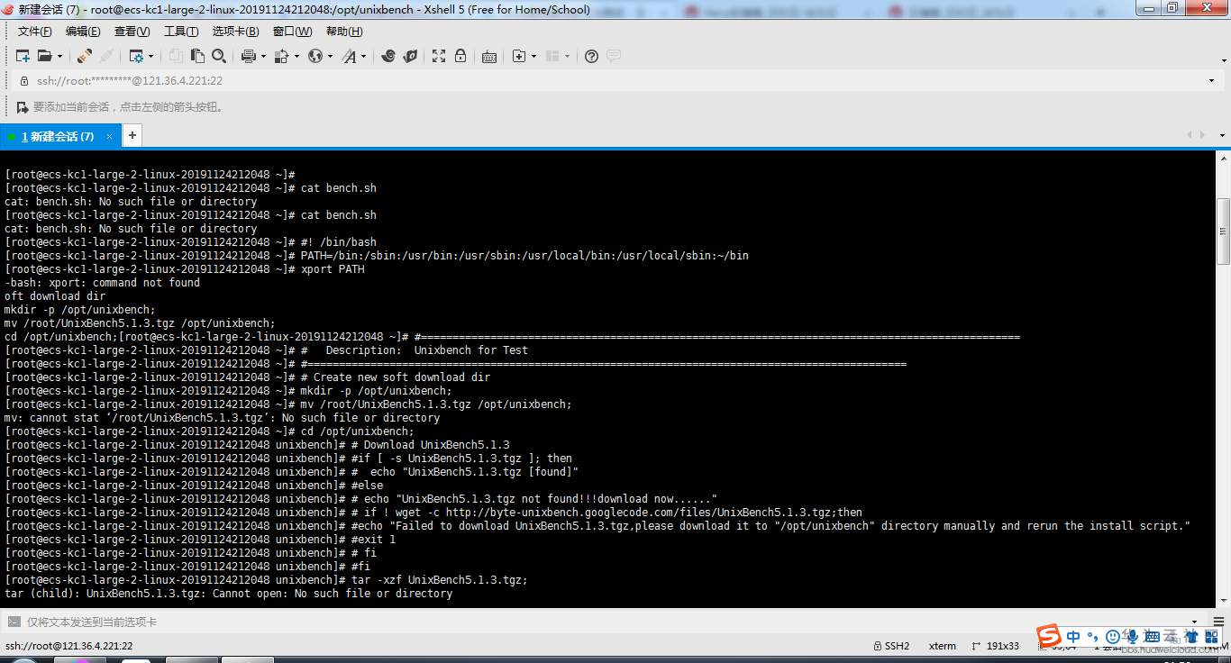Open the virtual keyboard icon
Image resolution: width=1231 pixels, height=663 pixels.
point(489,56)
